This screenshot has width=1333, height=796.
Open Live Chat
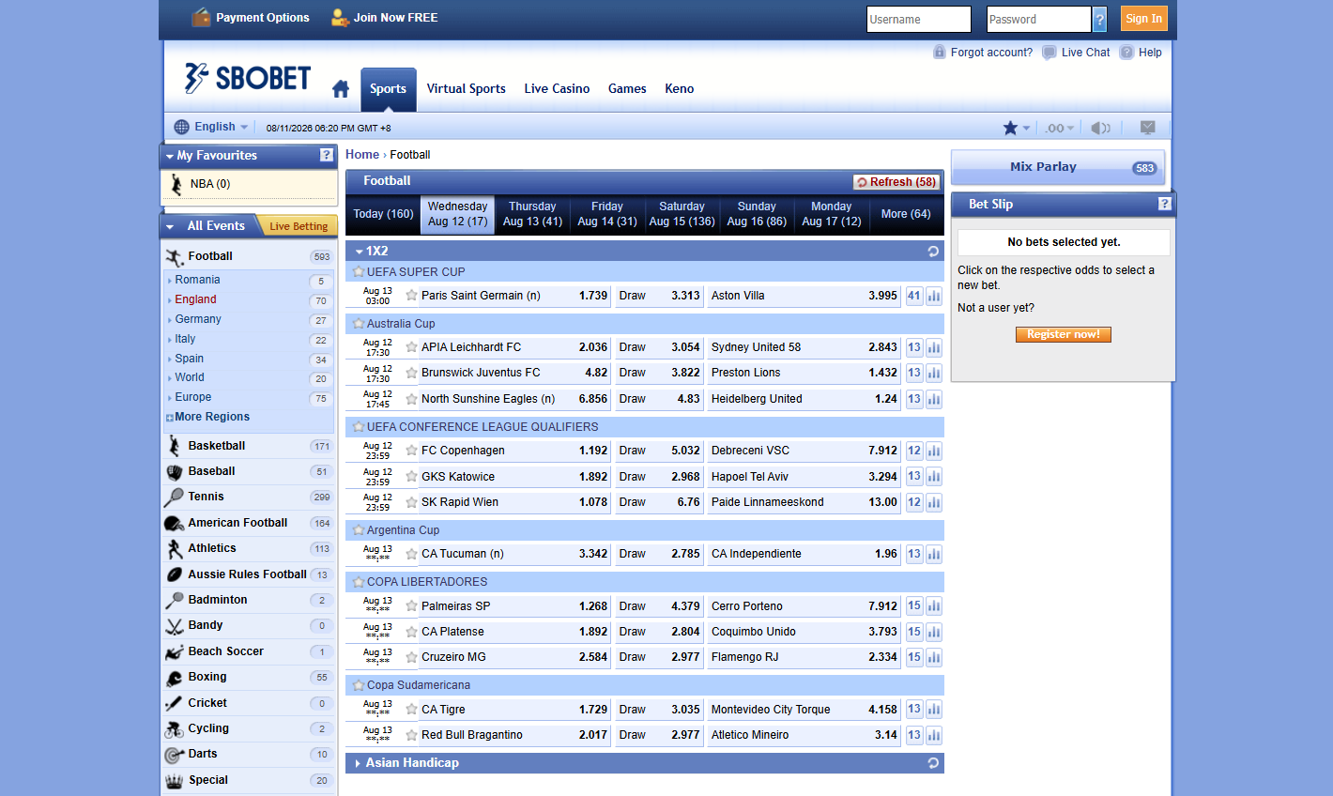tap(1085, 53)
